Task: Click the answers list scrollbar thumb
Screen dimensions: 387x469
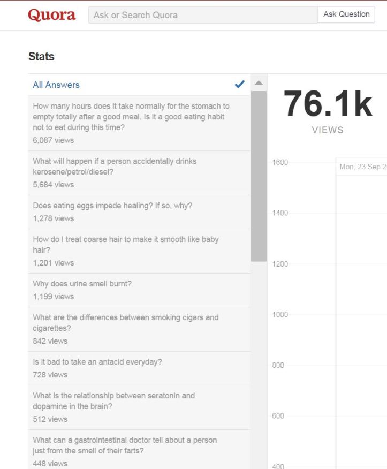Action: (259, 171)
